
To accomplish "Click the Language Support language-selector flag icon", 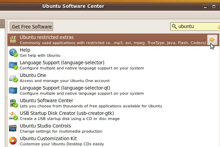I will click(x=13, y=65).
